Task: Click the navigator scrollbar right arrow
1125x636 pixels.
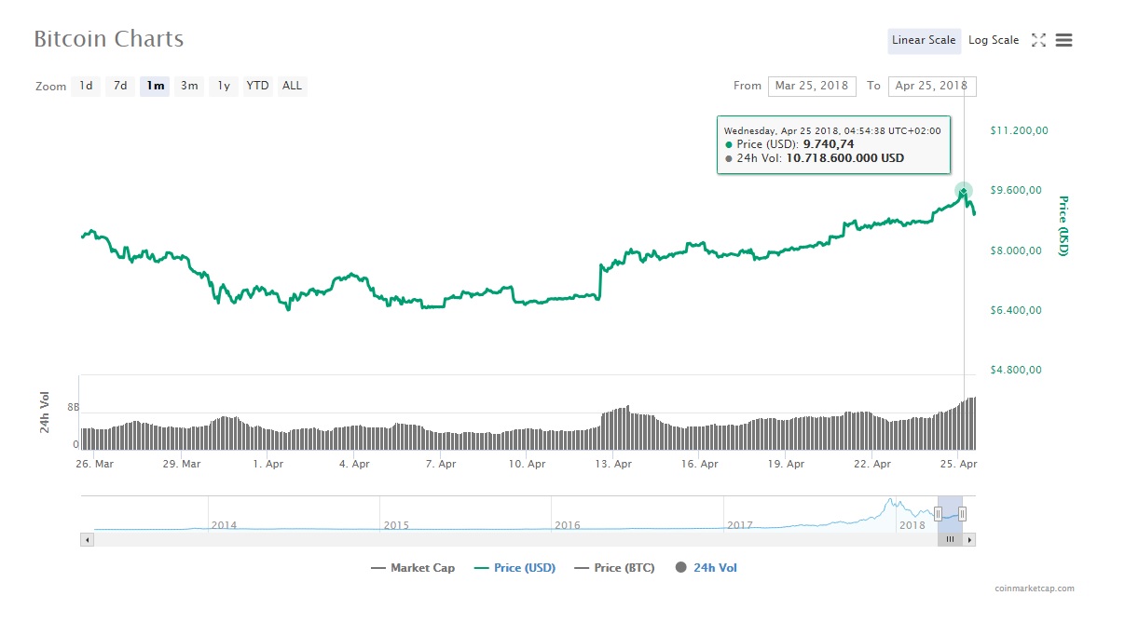Action: click(969, 539)
